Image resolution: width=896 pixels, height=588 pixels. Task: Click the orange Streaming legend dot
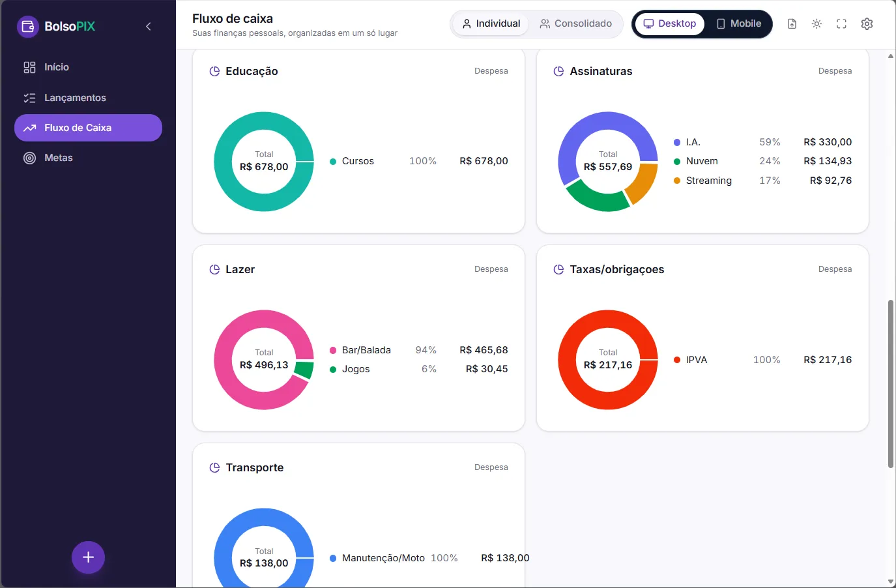click(677, 181)
